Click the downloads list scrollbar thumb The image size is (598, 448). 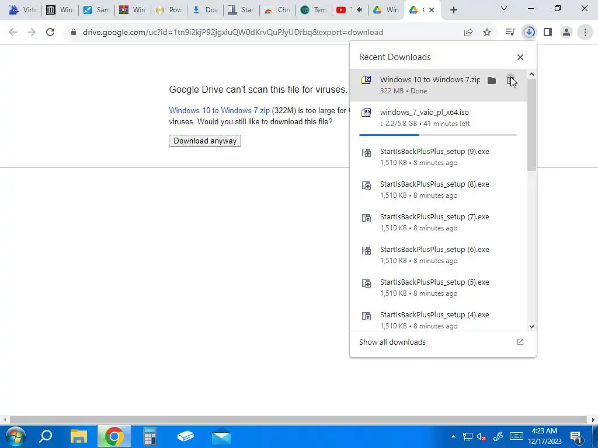[x=531, y=125]
